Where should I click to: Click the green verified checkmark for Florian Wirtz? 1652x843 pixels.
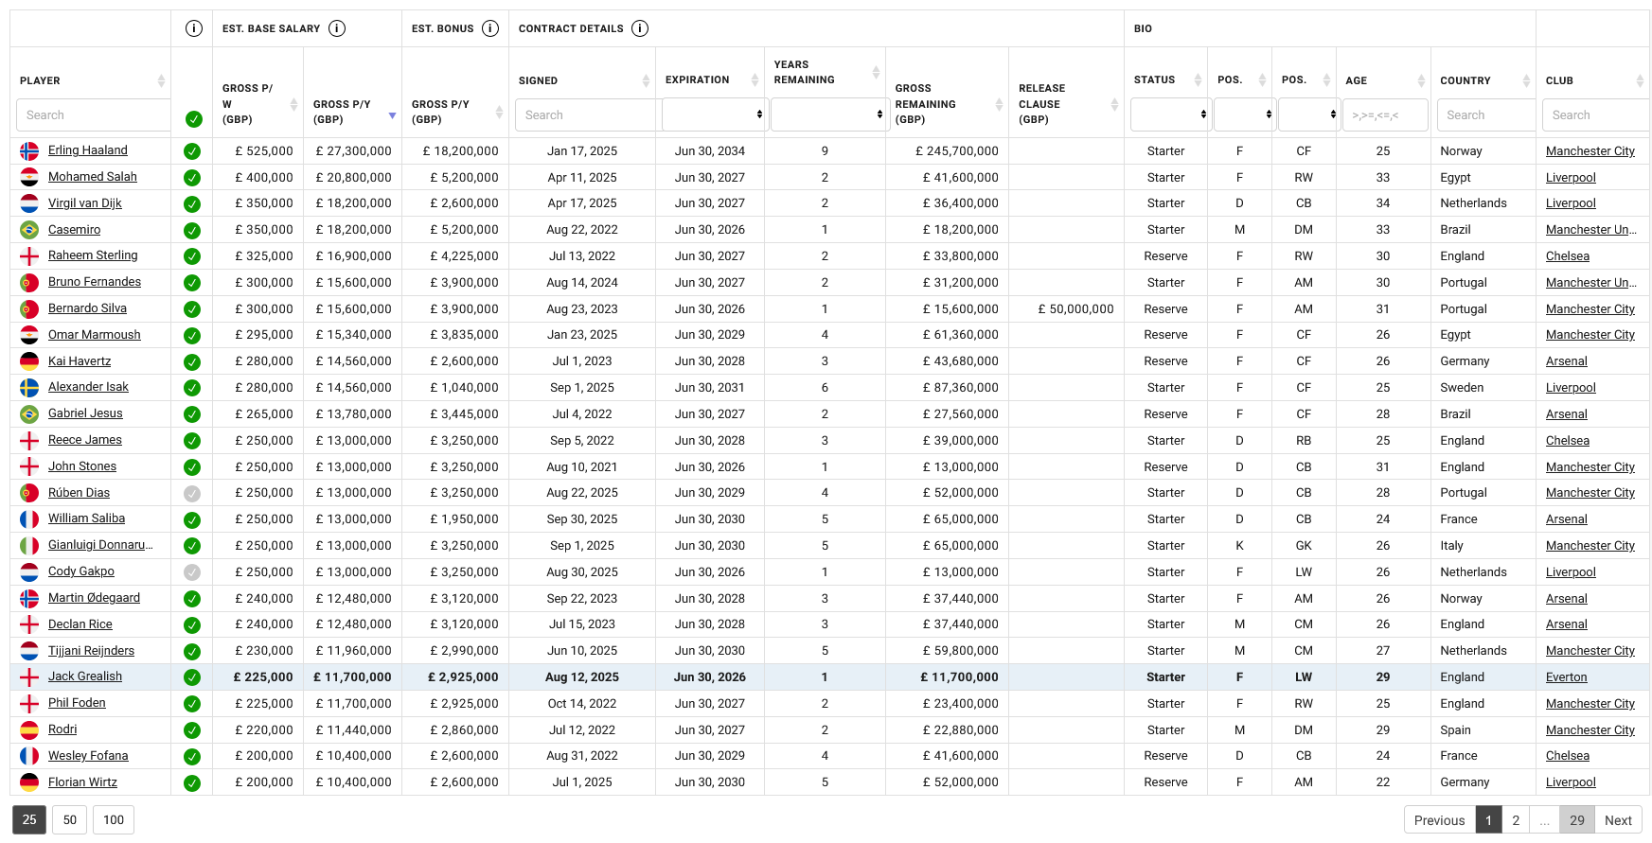pyautogui.click(x=192, y=783)
